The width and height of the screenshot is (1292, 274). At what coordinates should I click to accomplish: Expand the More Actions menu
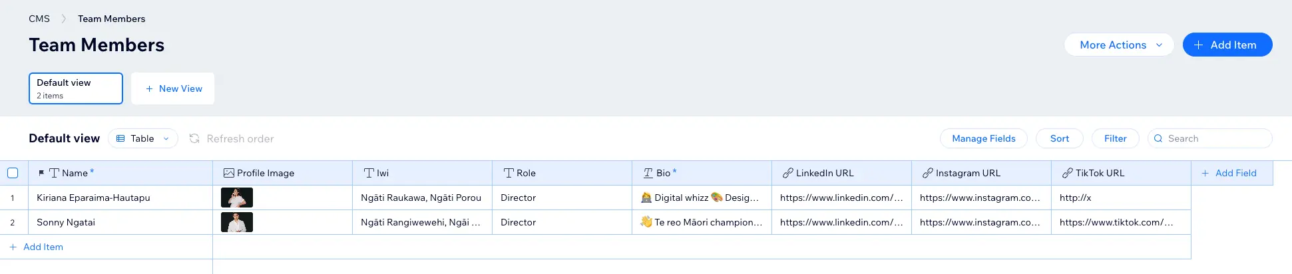tap(1118, 45)
